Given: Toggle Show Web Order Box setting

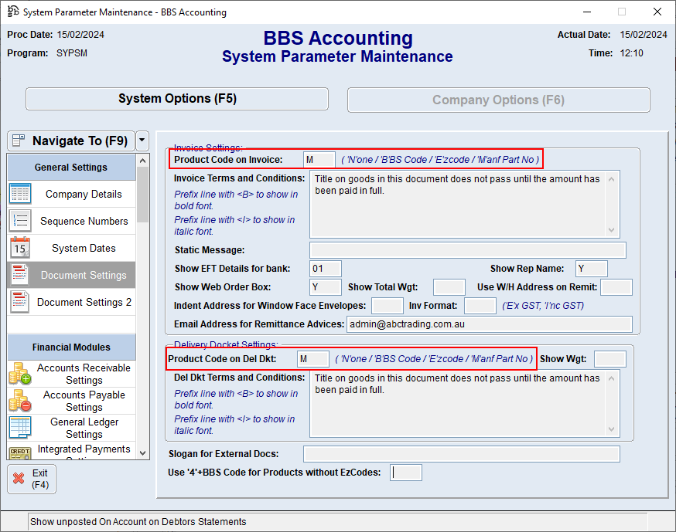Looking at the screenshot, I should point(325,286).
